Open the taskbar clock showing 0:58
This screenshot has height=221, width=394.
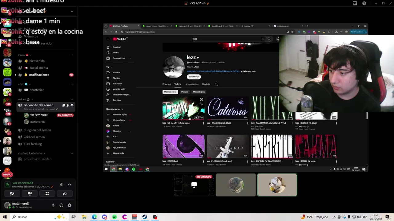(x=376, y=217)
